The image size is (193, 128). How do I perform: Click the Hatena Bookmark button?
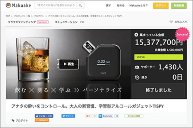(106, 116)
